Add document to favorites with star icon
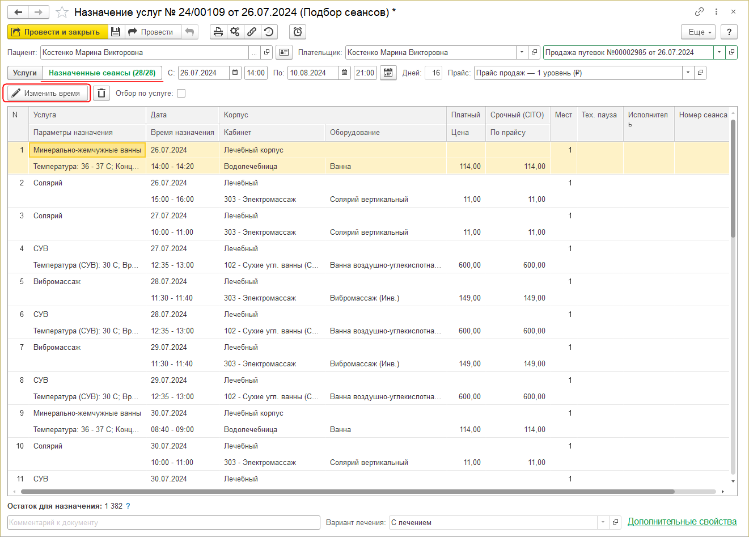The image size is (749, 537). pyautogui.click(x=62, y=12)
